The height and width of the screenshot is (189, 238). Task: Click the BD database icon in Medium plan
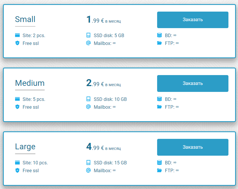tap(159, 99)
